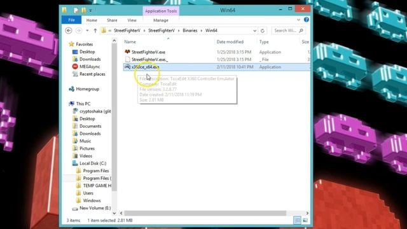This screenshot has width=407, height=229.
Task: Select the StreetFighterV.exe._ file
Action: pyautogui.click(x=149, y=59)
